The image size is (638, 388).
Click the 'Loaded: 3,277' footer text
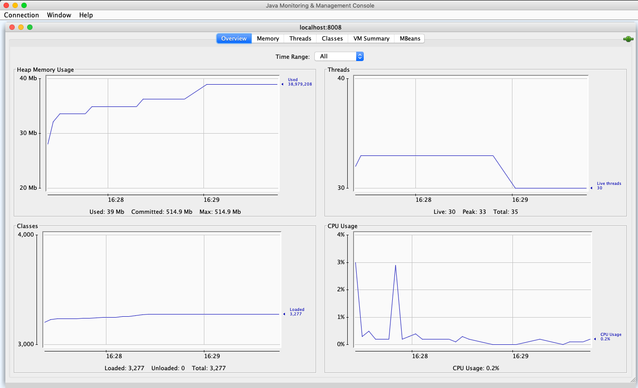click(x=124, y=368)
